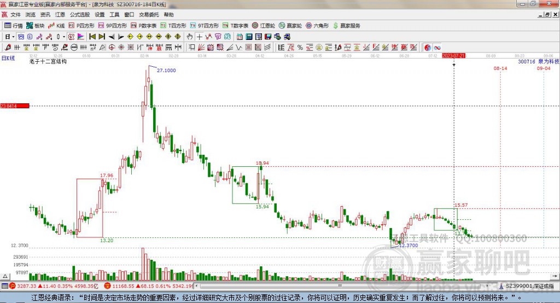Screen dimensions: 560x303
Task: Click the n² vertical lines tool icon
Action: pos(93,47)
